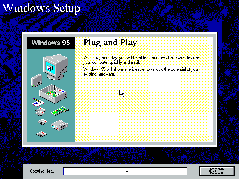Click the single floppy disk beside the modem
Screen dimensions: 239x179
click(x=42, y=122)
